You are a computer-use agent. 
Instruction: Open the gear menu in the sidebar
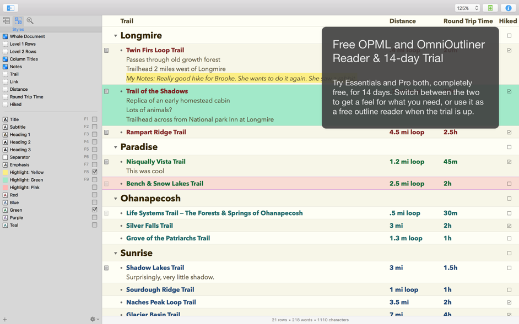click(94, 319)
